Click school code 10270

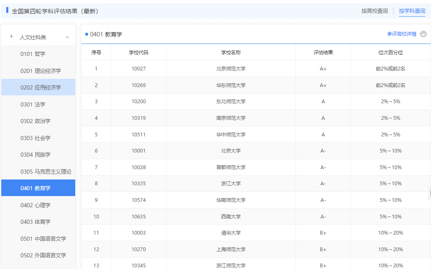click(138, 249)
